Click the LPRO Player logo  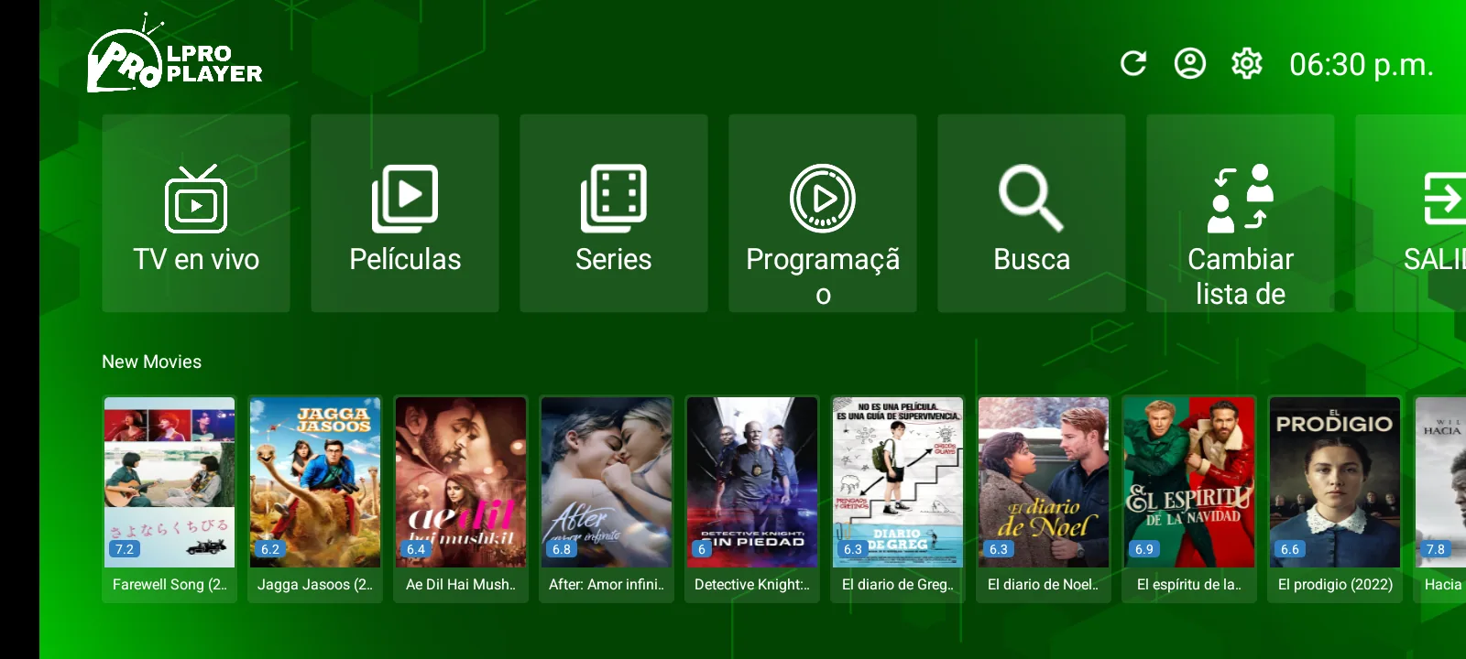pyautogui.click(x=174, y=54)
